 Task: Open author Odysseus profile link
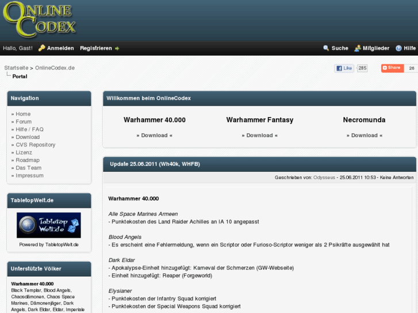[x=324, y=177]
